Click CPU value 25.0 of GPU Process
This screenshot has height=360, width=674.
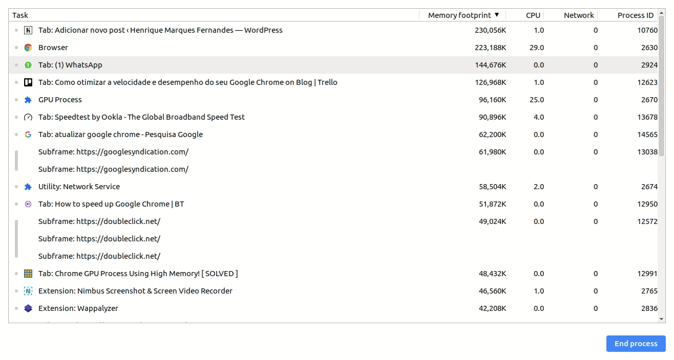(537, 100)
